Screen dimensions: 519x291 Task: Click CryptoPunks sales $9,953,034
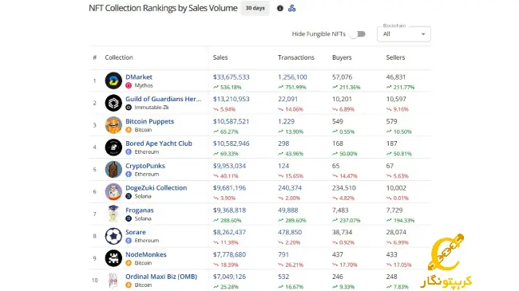[229, 166]
